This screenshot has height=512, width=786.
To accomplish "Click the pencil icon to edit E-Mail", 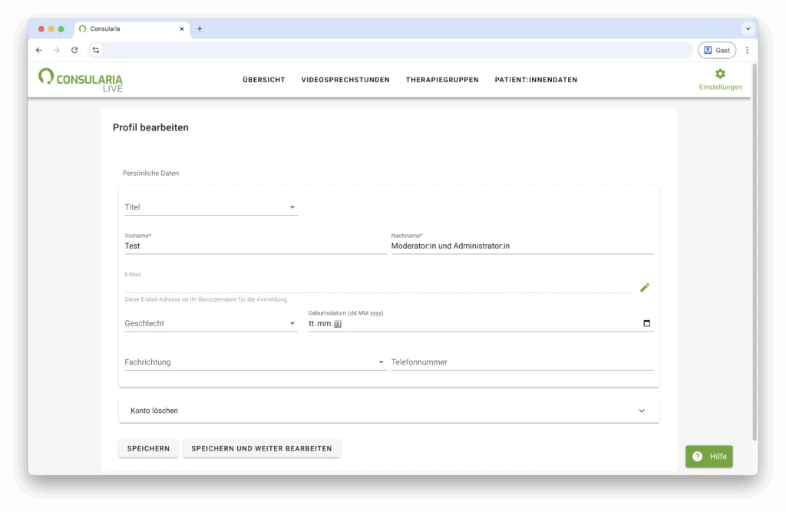I will [x=645, y=288].
